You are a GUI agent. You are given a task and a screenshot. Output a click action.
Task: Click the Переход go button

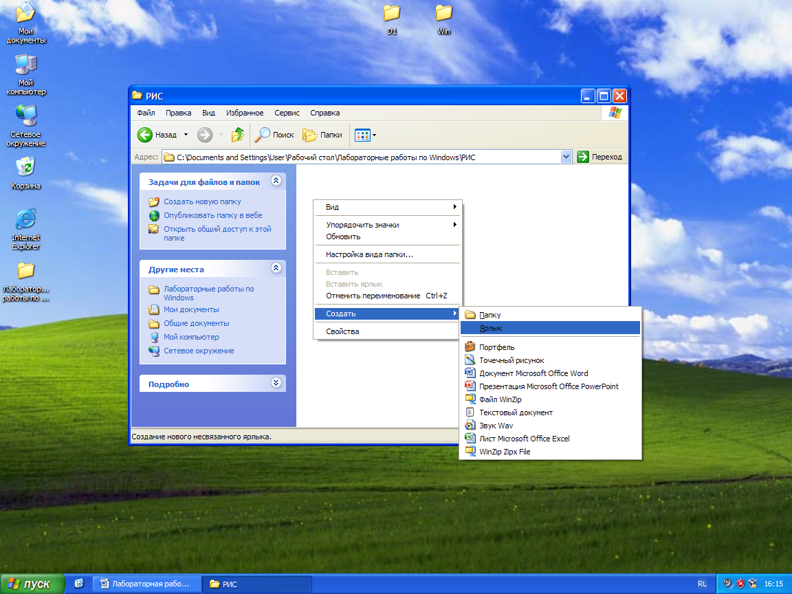[x=599, y=157]
